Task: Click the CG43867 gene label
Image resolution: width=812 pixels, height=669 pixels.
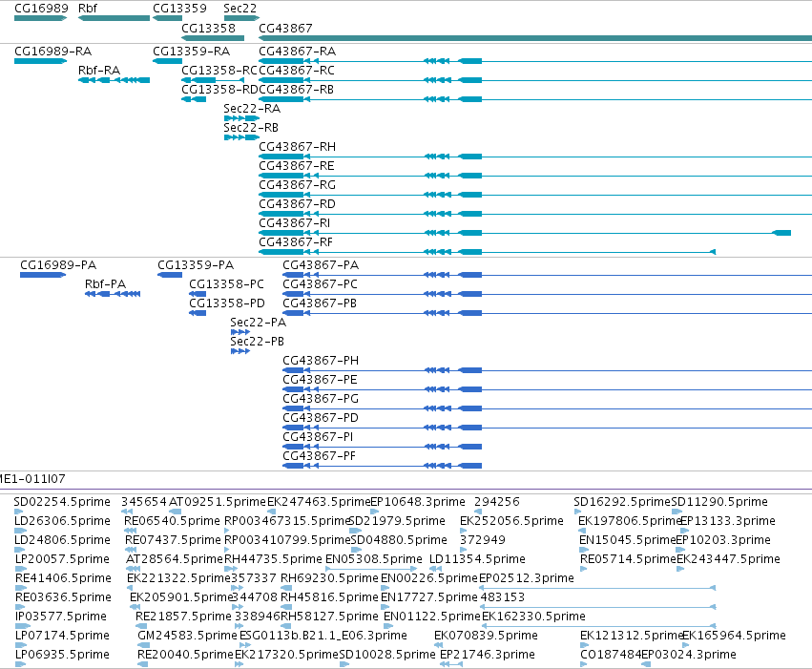Action: (285, 28)
